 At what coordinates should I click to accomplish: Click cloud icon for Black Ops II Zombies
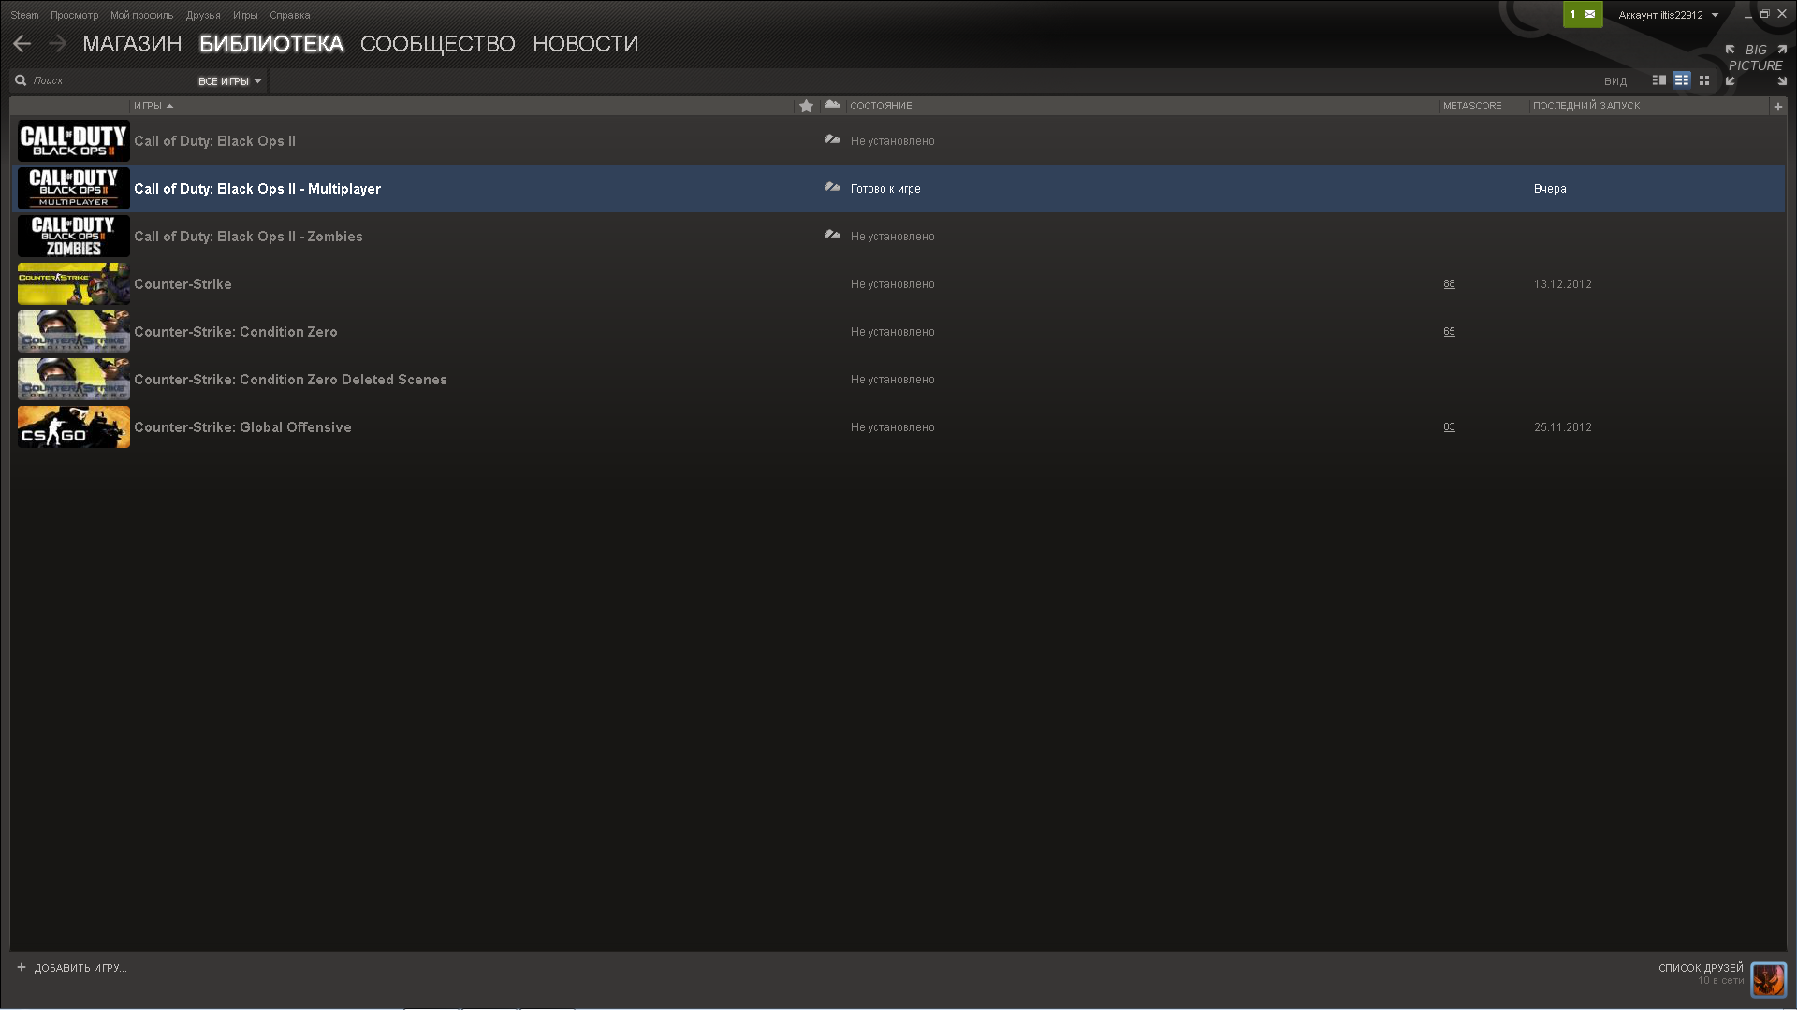pyautogui.click(x=832, y=236)
